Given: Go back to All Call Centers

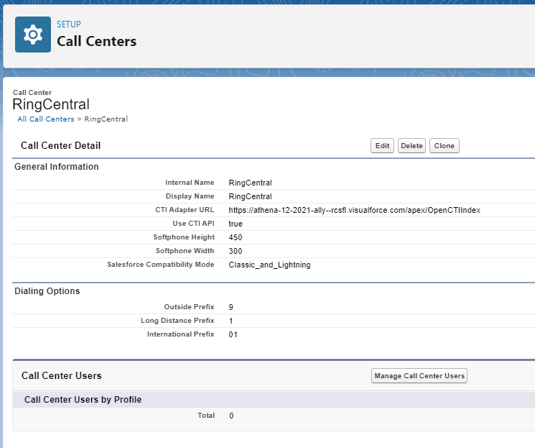Looking at the screenshot, I should (x=46, y=119).
